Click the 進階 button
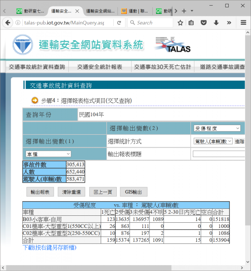 239,141
